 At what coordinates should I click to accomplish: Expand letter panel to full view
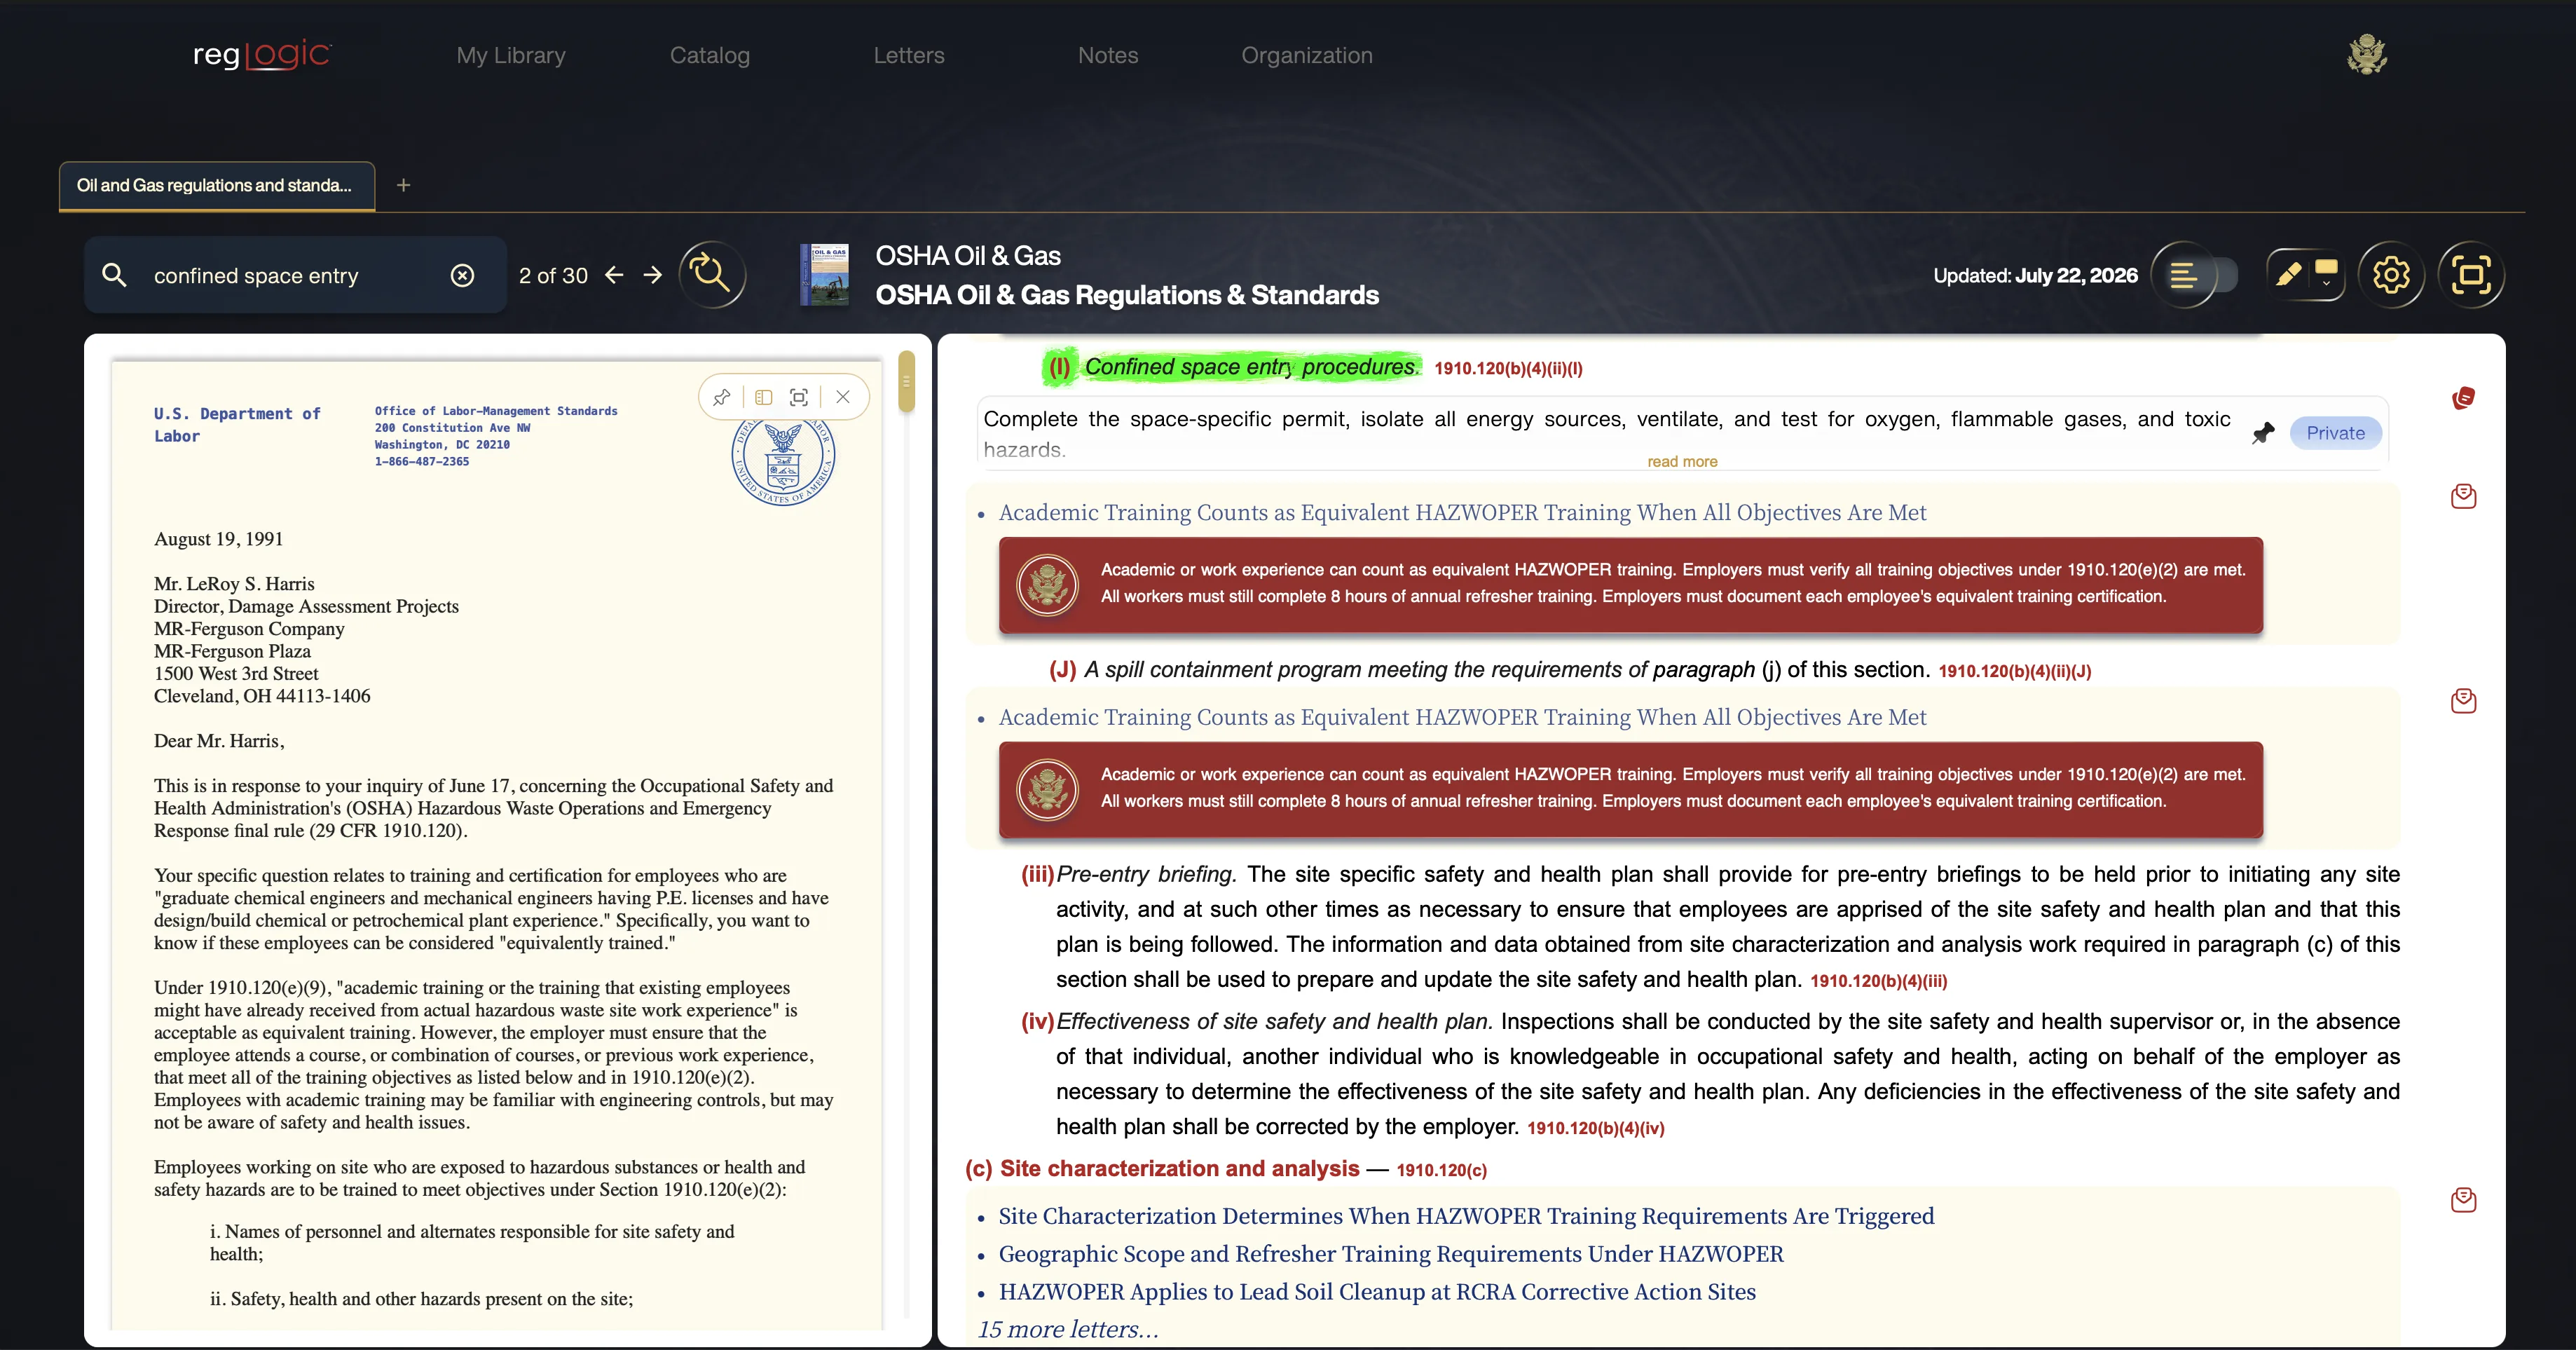799,397
